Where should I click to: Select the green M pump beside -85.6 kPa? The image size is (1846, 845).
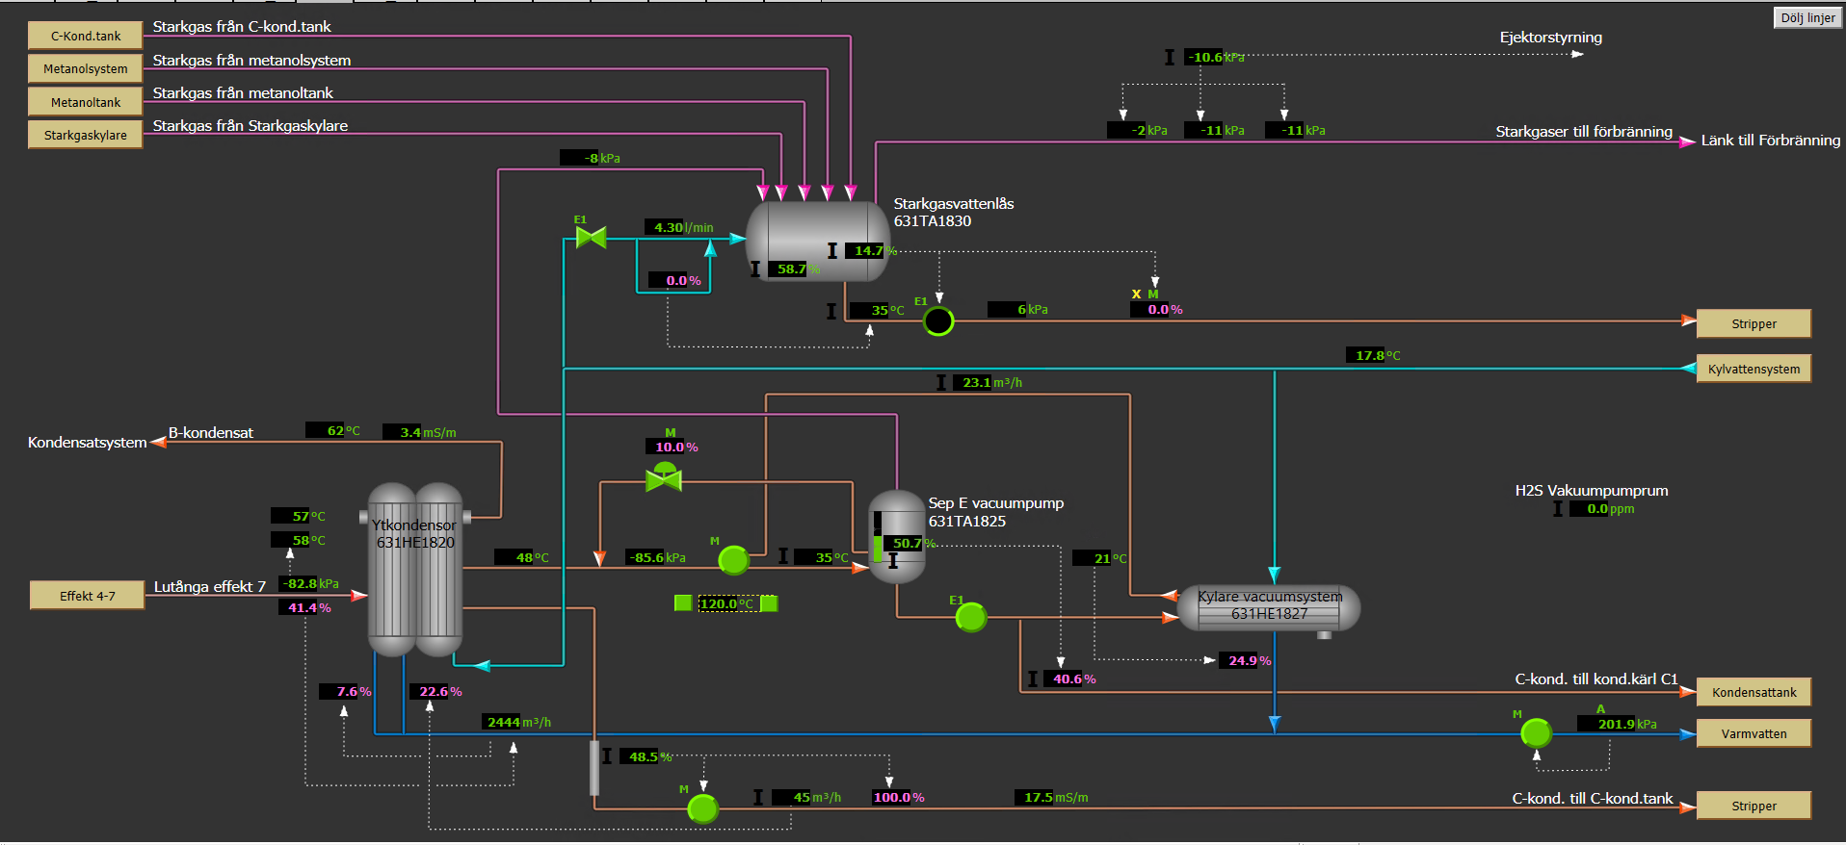pos(734,559)
